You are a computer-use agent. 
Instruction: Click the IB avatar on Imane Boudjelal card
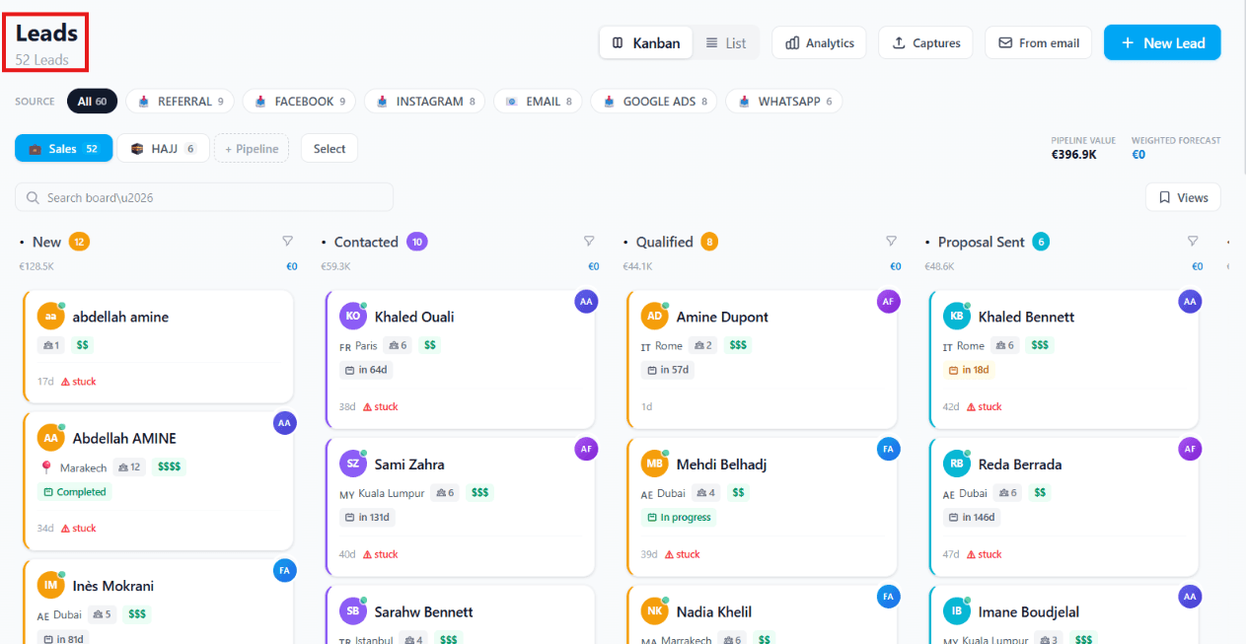[x=957, y=612]
